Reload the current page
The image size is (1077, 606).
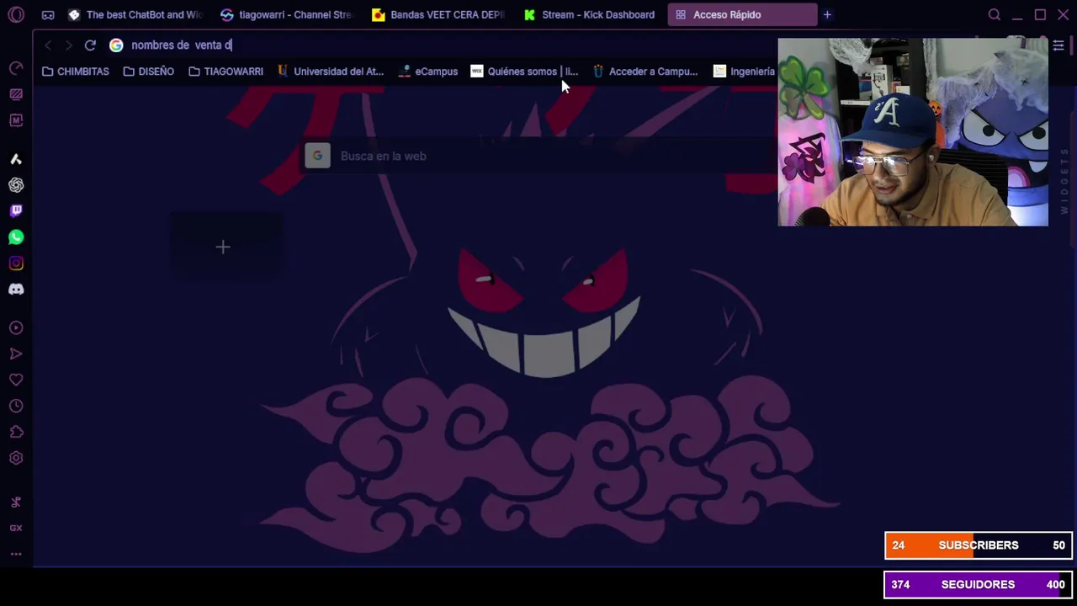[x=90, y=45]
